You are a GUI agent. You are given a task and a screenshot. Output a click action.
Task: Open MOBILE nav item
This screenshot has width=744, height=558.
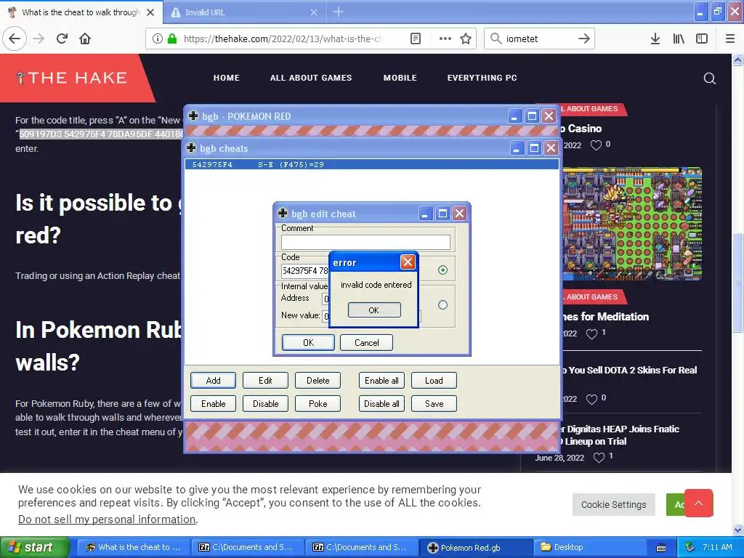point(400,78)
